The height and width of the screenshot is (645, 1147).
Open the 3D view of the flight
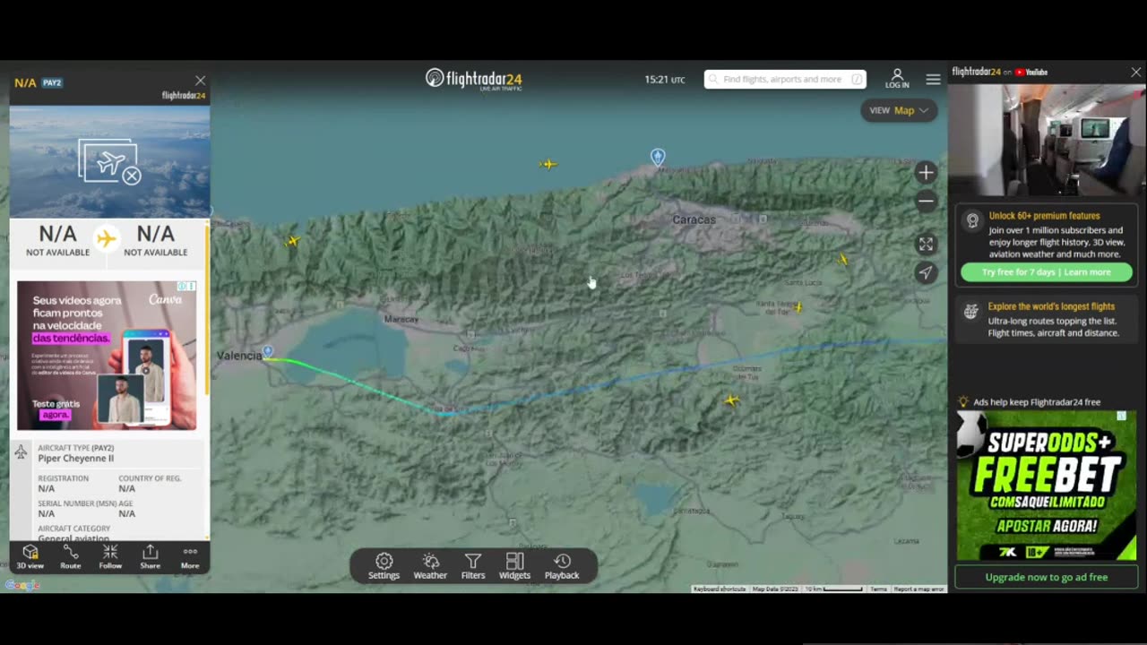click(30, 556)
